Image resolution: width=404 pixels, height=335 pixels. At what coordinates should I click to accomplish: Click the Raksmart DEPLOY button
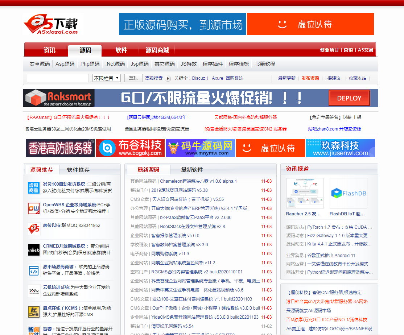(x=349, y=98)
